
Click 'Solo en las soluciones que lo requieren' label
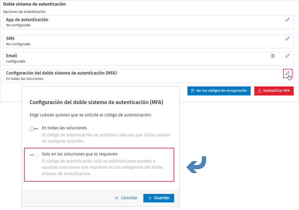(x=80, y=154)
